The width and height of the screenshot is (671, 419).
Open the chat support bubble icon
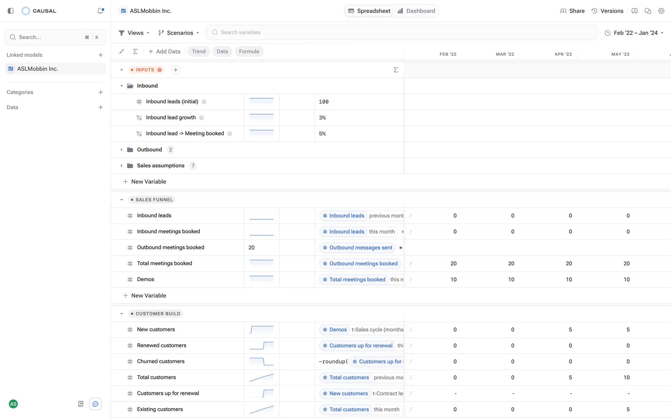(x=95, y=404)
